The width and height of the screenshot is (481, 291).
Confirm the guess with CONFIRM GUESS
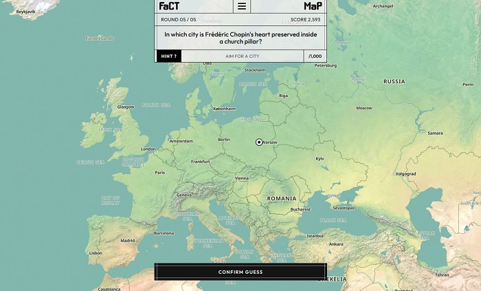pos(240,272)
